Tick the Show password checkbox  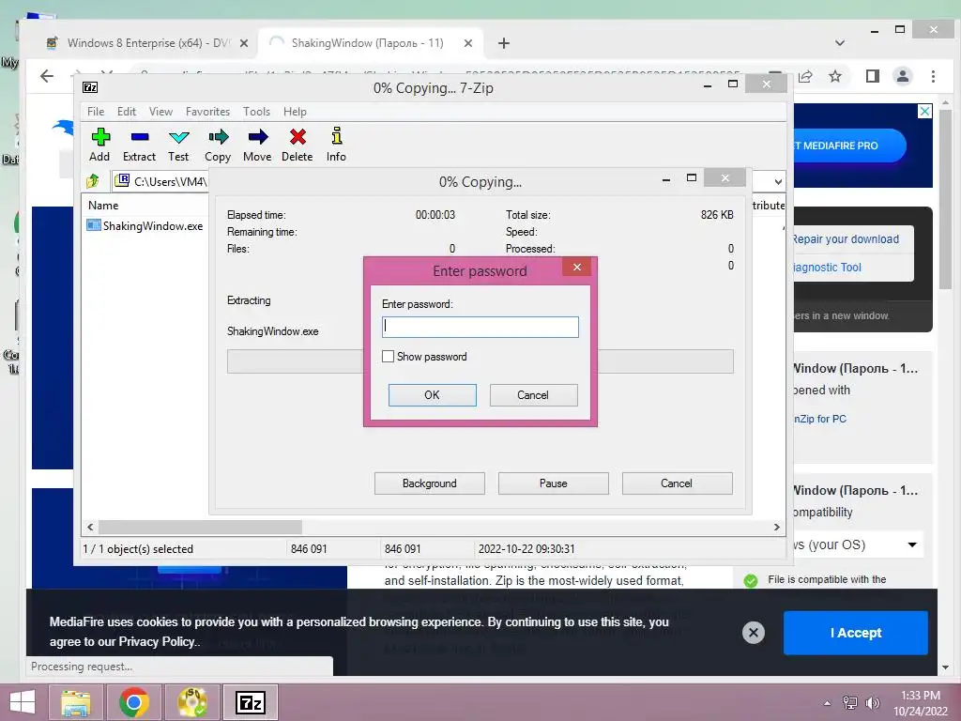(388, 356)
